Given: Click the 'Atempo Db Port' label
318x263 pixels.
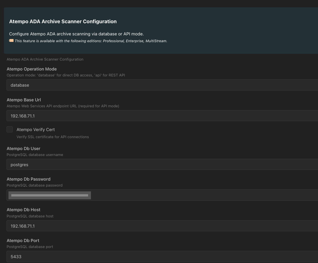Looking at the screenshot, I should click(23, 241).
